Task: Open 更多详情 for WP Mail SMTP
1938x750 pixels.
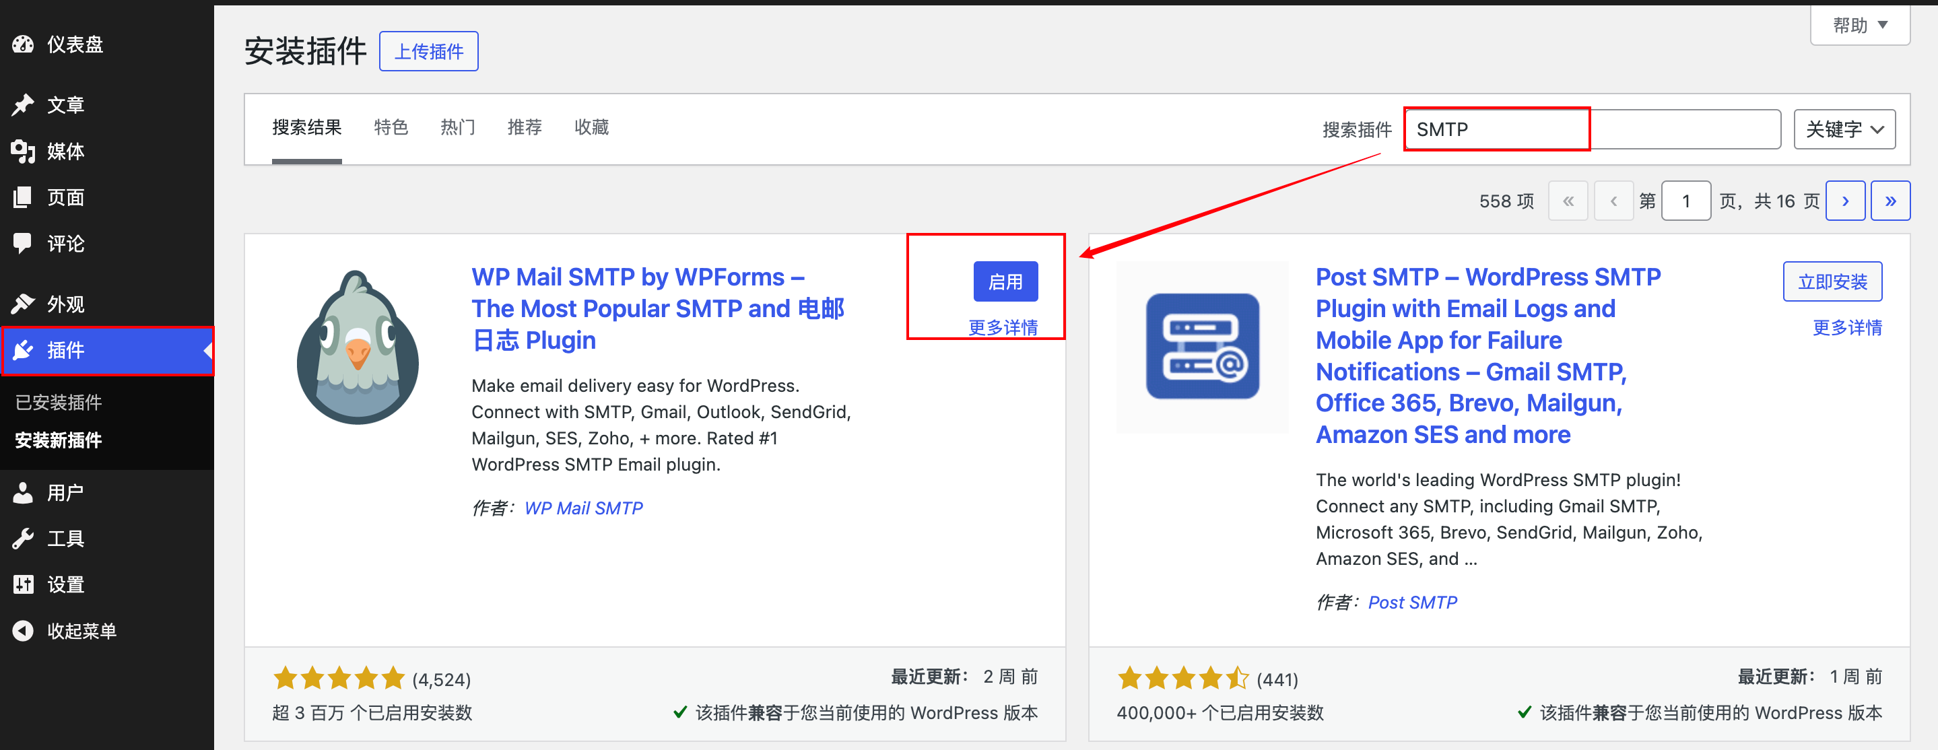Action: (x=1003, y=327)
